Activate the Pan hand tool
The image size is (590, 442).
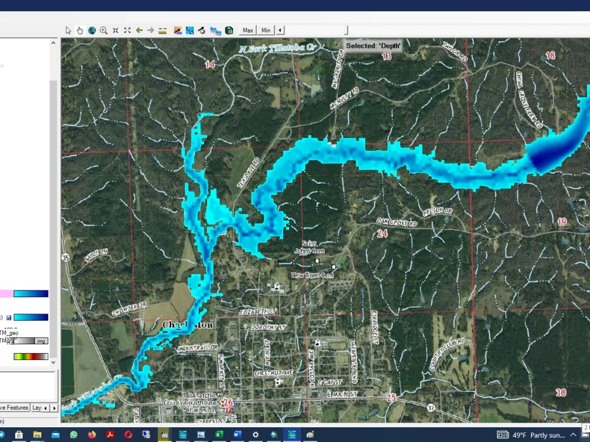[80, 30]
